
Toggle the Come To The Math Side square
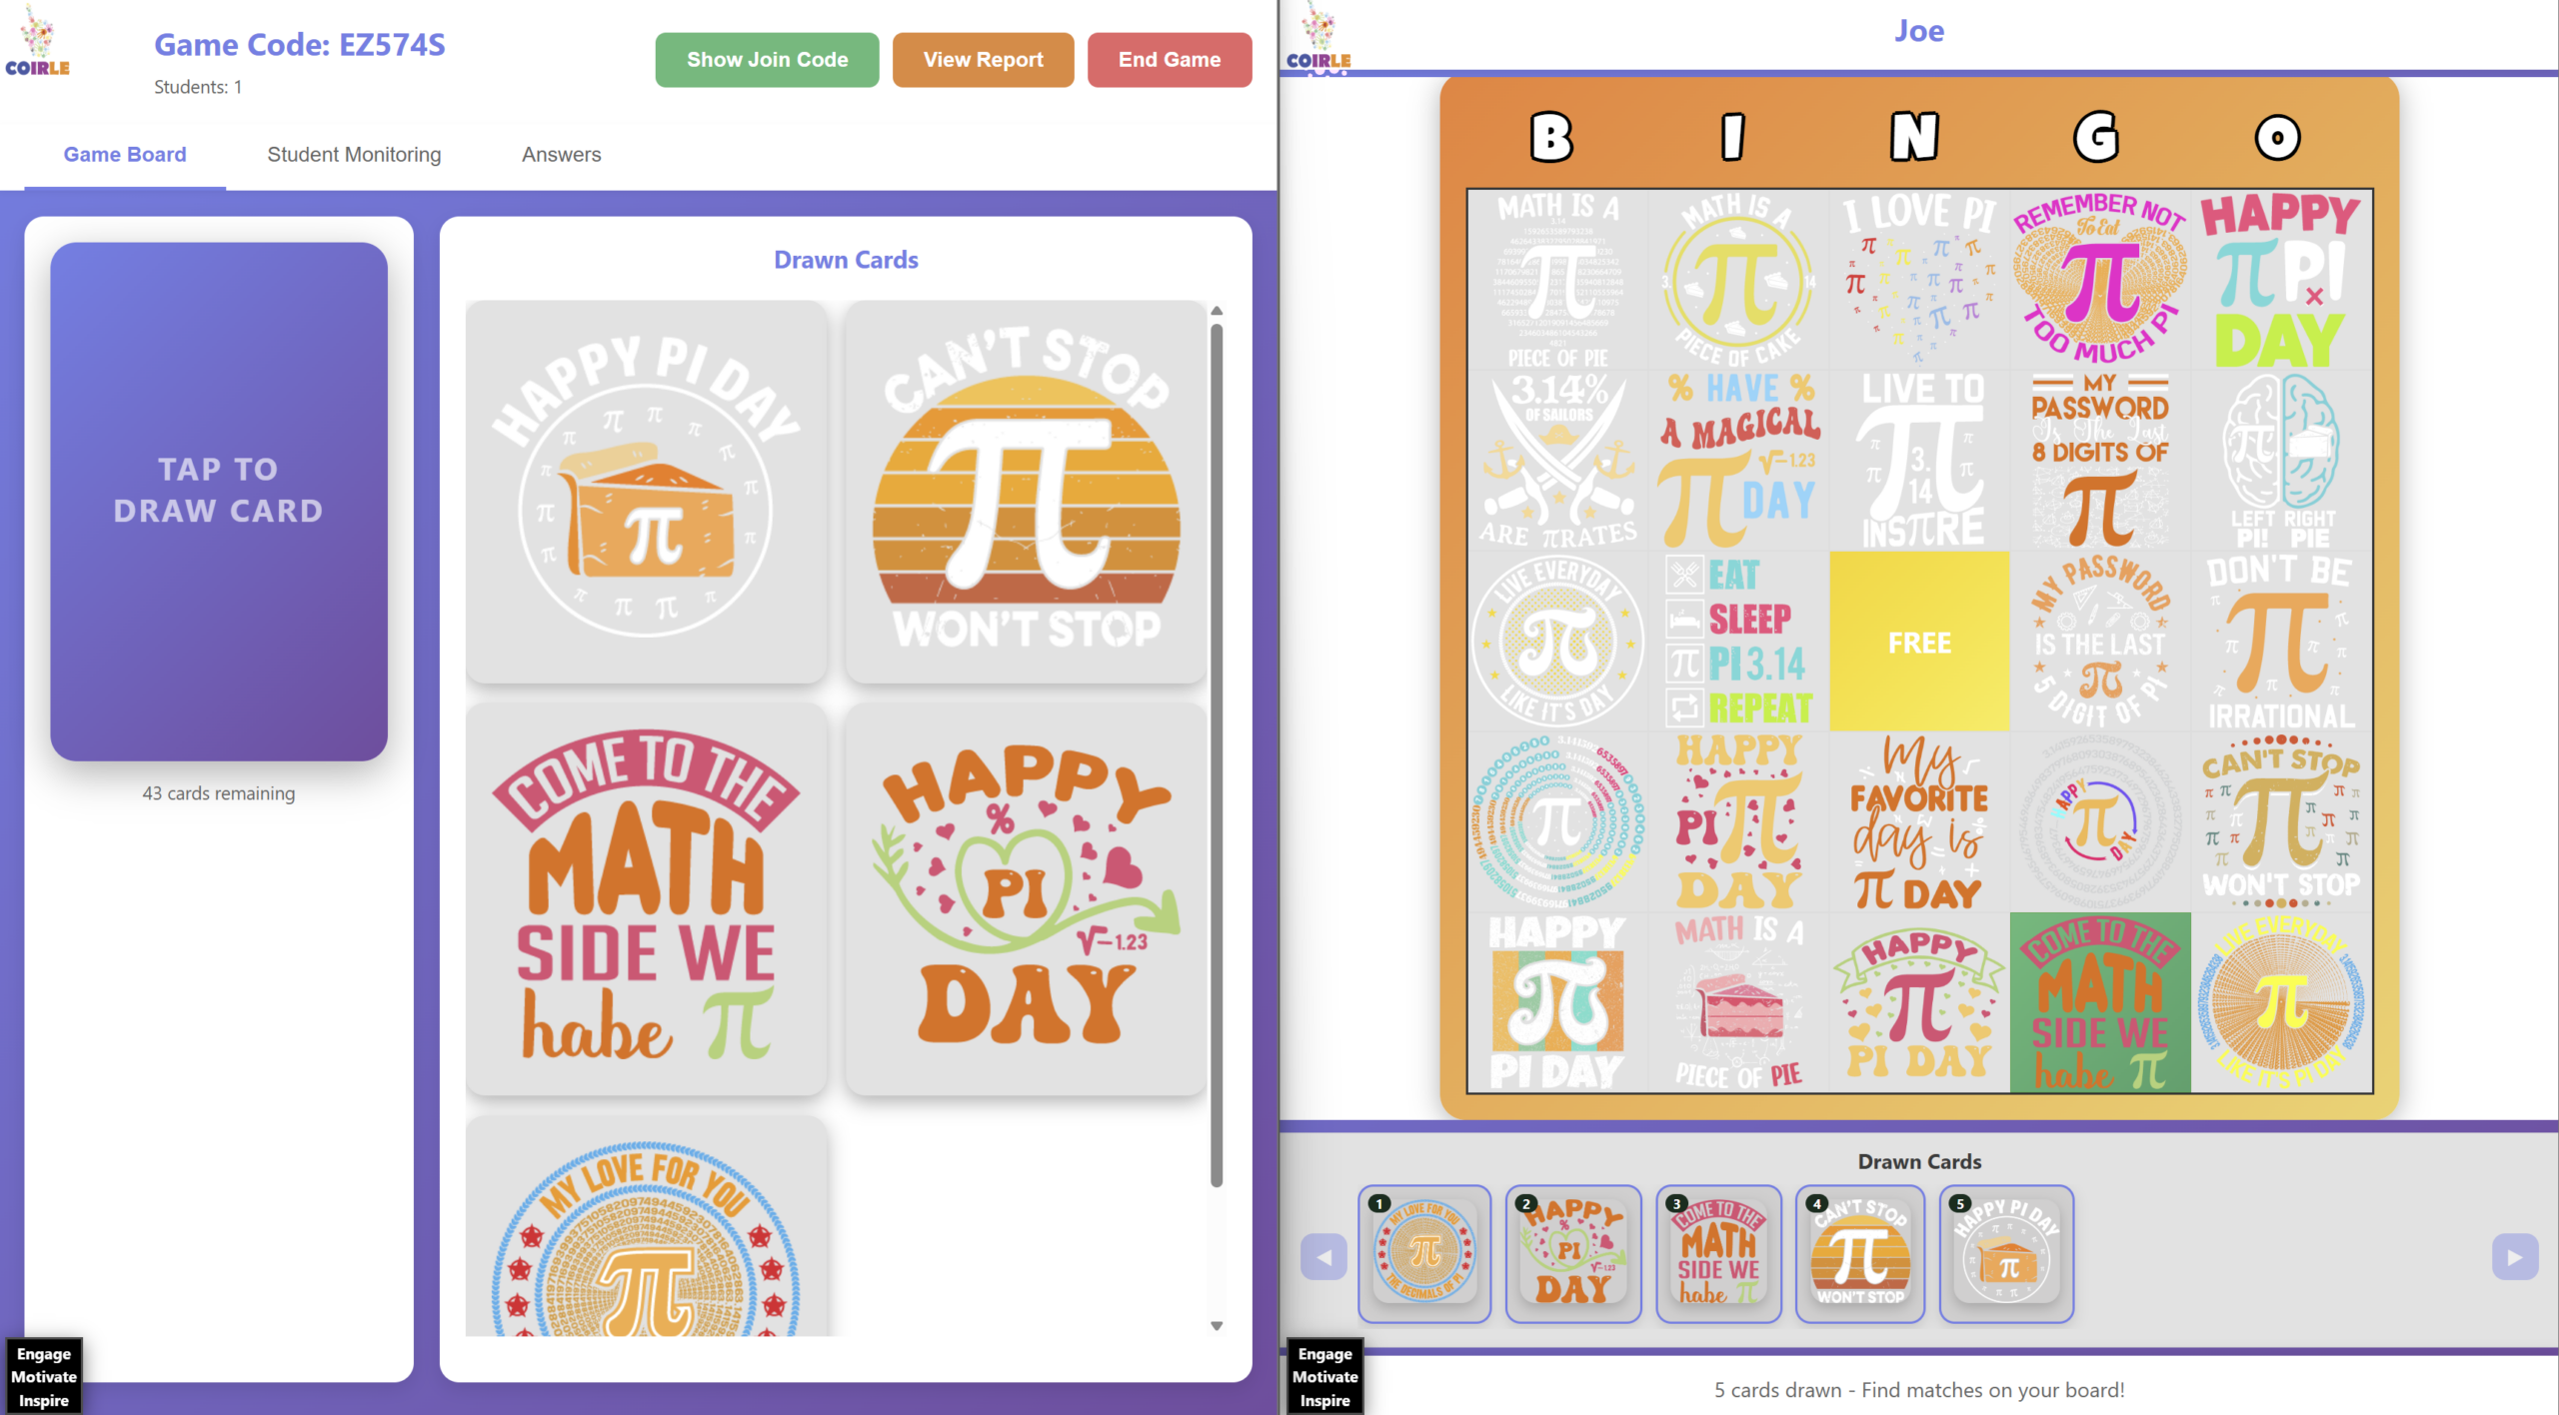click(2099, 1002)
